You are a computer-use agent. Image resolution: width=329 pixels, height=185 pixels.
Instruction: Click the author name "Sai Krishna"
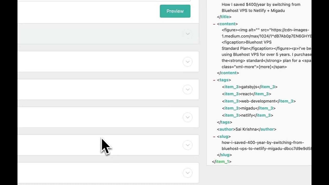[x=246, y=129]
